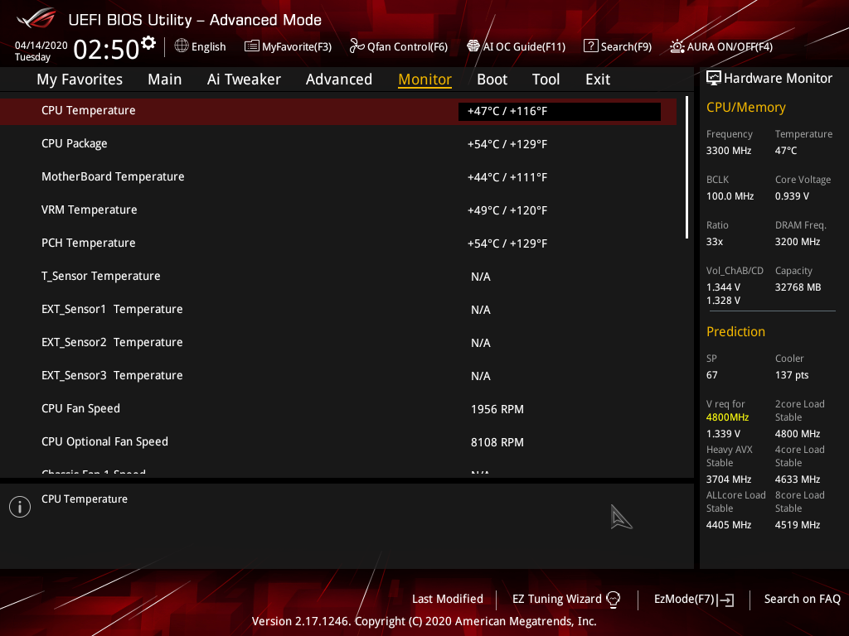This screenshot has height=636, width=849.
Task: Select the PCH Temperature row
Action: tap(338, 243)
